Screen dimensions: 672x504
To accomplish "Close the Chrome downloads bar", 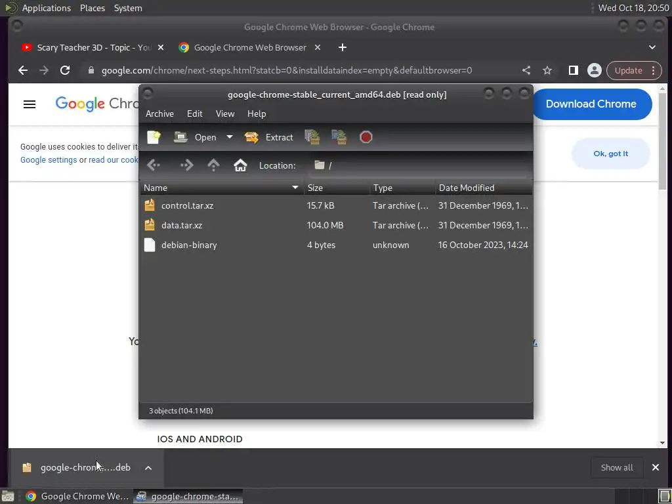I will [656, 467].
